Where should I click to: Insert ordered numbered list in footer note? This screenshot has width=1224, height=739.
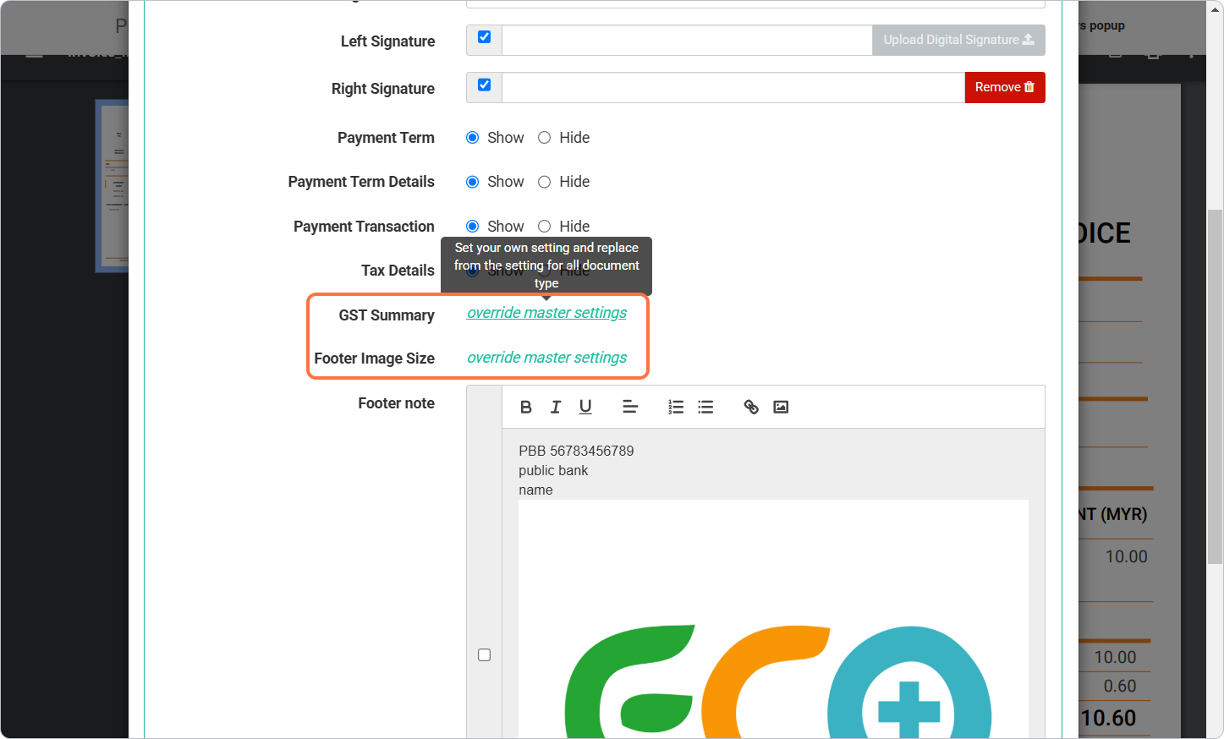click(676, 407)
